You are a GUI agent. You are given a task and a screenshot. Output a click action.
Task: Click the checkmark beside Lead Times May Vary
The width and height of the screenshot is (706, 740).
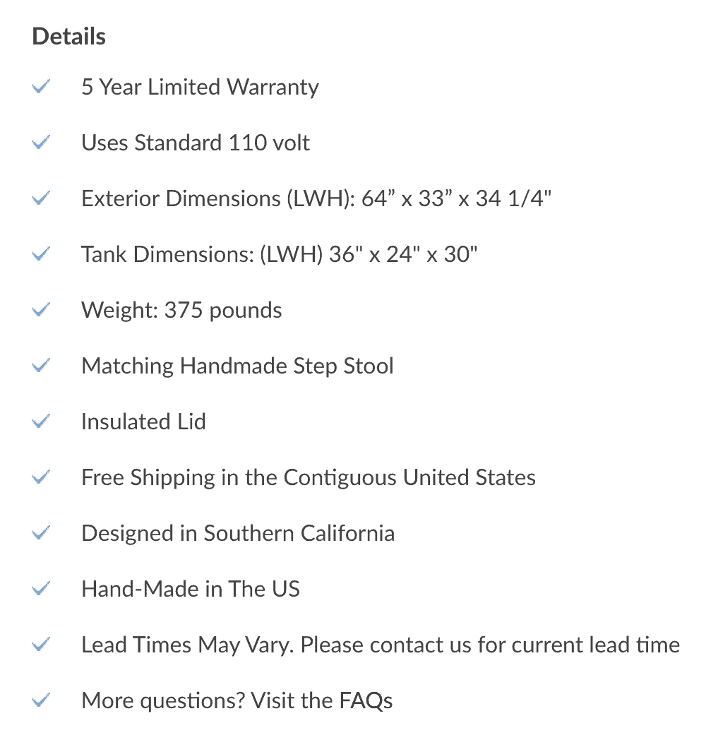41,644
